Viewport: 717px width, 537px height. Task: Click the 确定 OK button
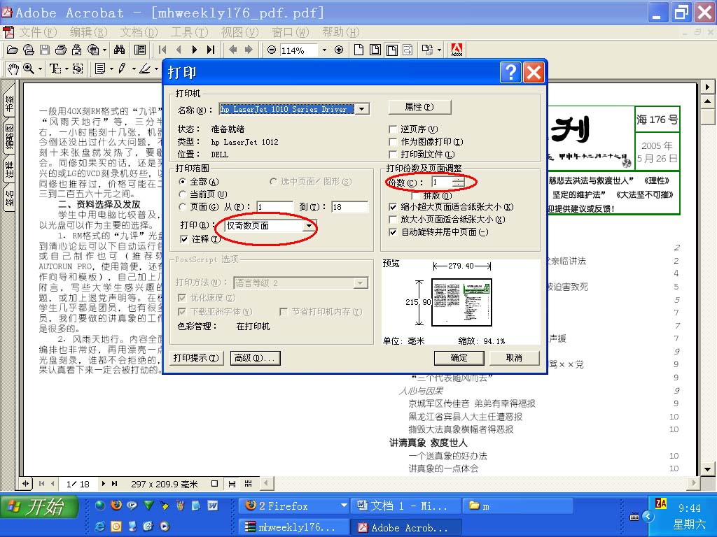click(x=459, y=357)
